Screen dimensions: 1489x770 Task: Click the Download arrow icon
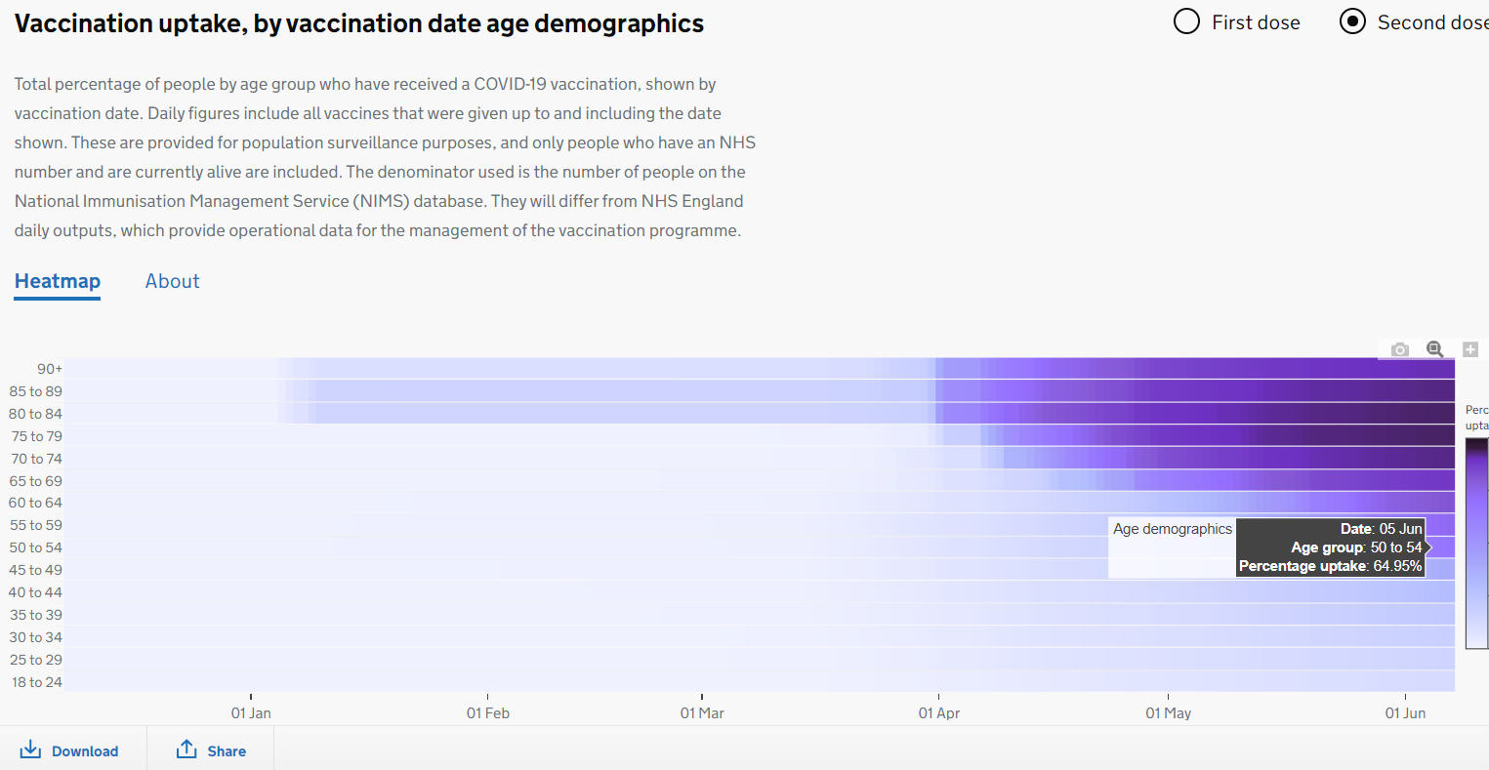pos(30,750)
